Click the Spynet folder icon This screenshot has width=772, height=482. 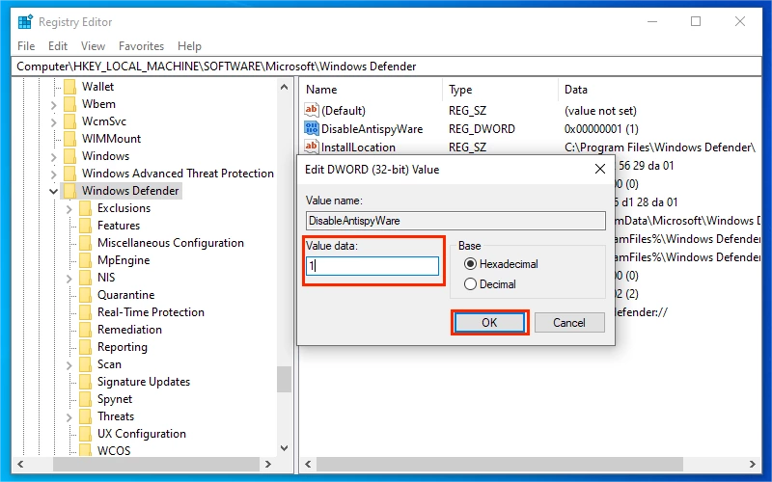86,399
